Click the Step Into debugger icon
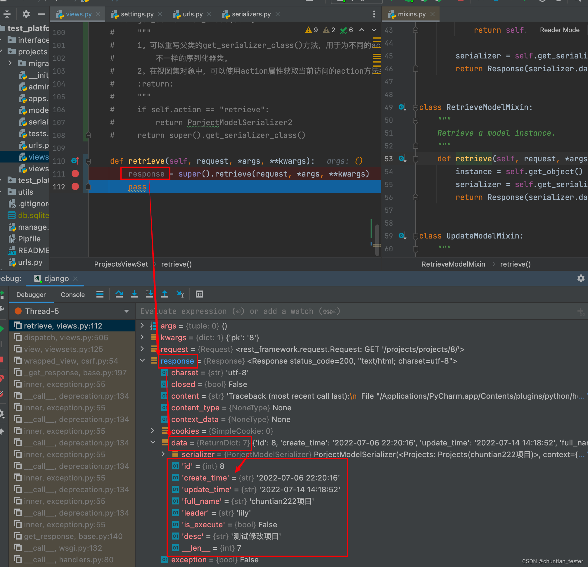Screen dimensions: 588x567 click(134, 294)
